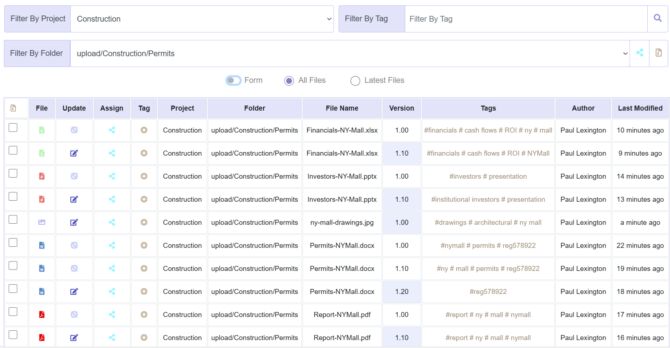Click the image file icon for ny-mall-drawings.jpg
Viewport: 670px width, 348px height.
(42, 222)
